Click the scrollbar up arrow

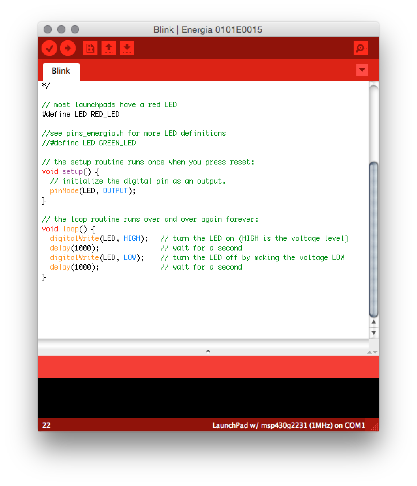point(374,322)
